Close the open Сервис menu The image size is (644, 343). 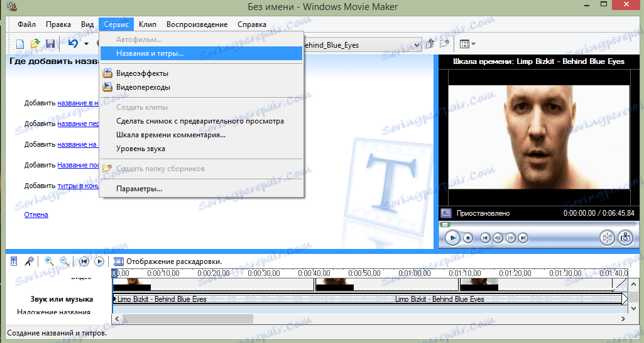[x=116, y=24]
